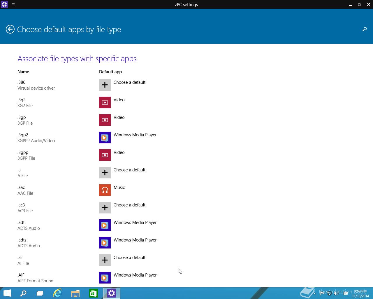Click the "AIFF Format Sound" description
This screenshot has height=299, width=373.
coord(36,281)
